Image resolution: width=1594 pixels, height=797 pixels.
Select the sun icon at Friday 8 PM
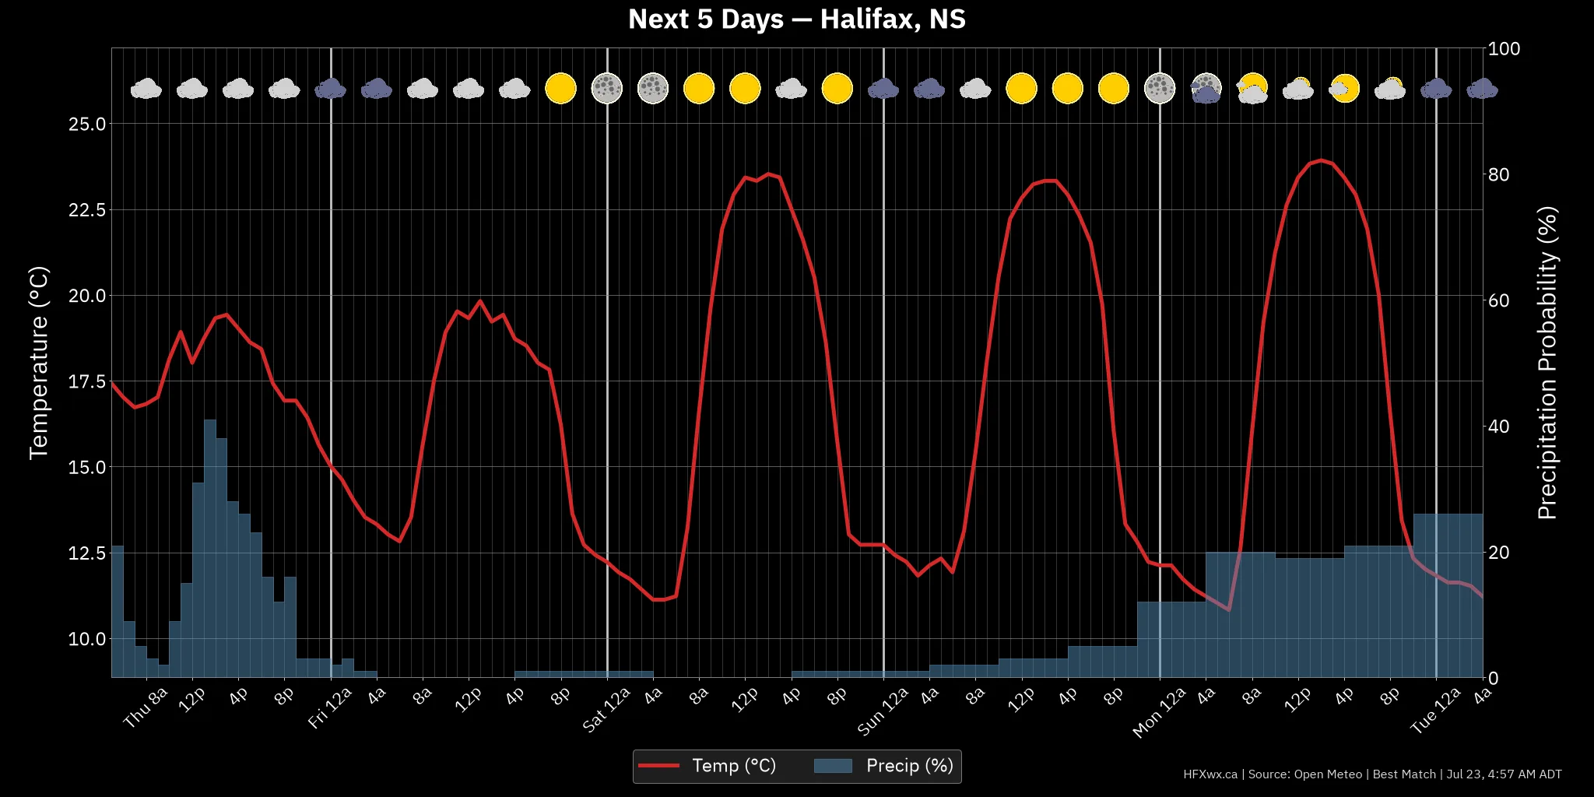tap(561, 89)
